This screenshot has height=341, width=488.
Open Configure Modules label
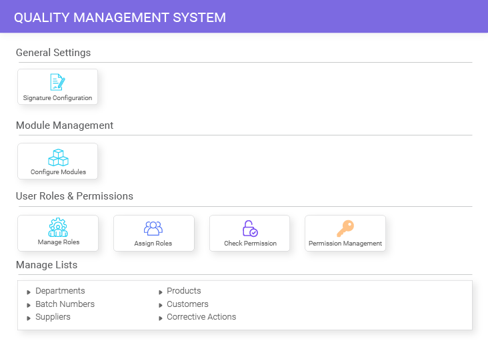(x=58, y=172)
